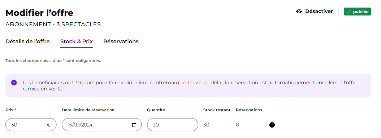The width and height of the screenshot is (381, 138).
Task: Open the three-dot actions menu for the stock row
Action: pos(272,125)
